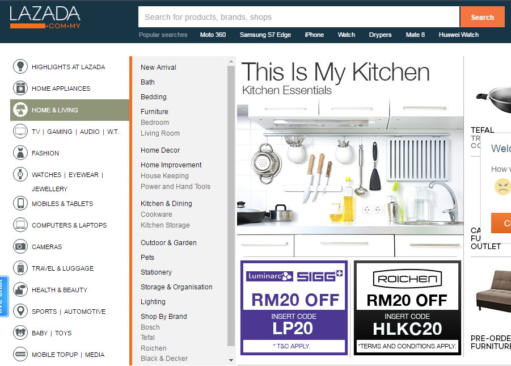Open the live chat side tab

tap(4, 296)
